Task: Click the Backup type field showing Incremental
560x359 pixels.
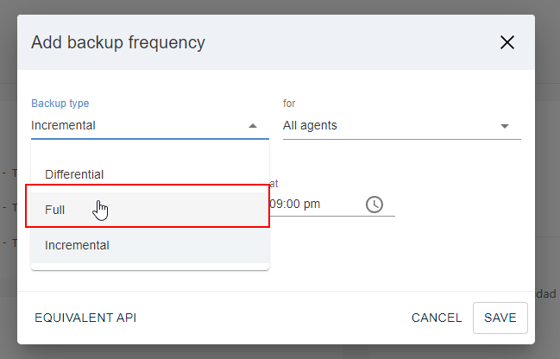Action: tap(129, 126)
